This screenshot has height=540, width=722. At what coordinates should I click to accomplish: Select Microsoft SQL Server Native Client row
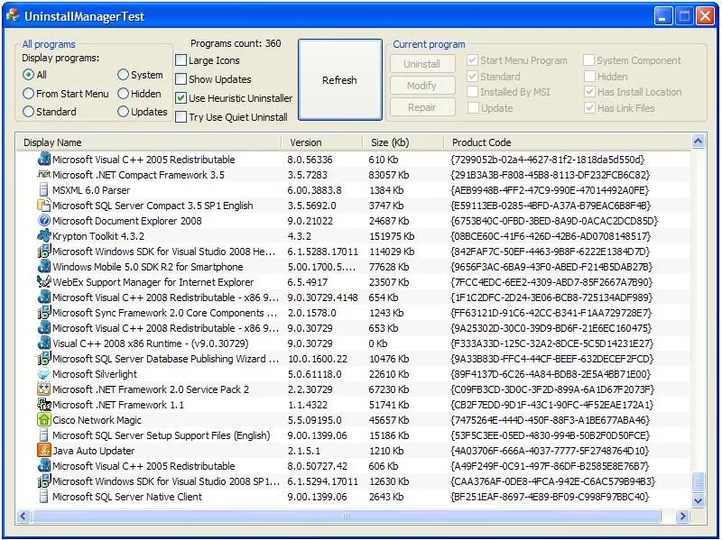click(353, 497)
